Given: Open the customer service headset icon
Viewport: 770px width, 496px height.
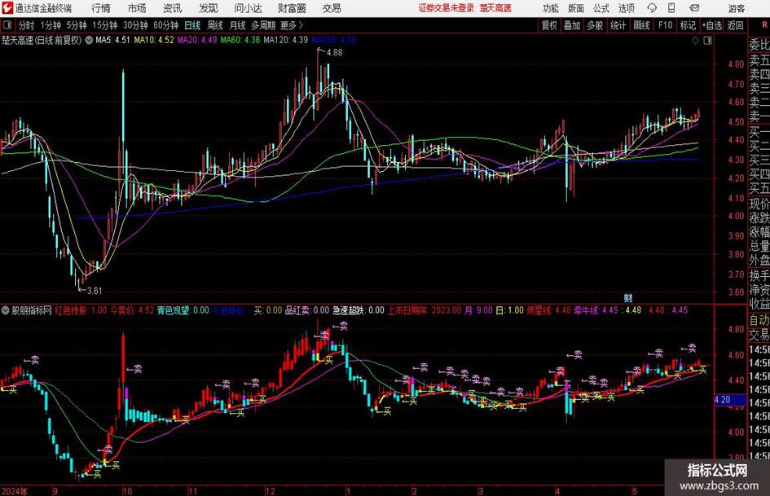Looking at the screenshot, I should (x=652, y=8).
